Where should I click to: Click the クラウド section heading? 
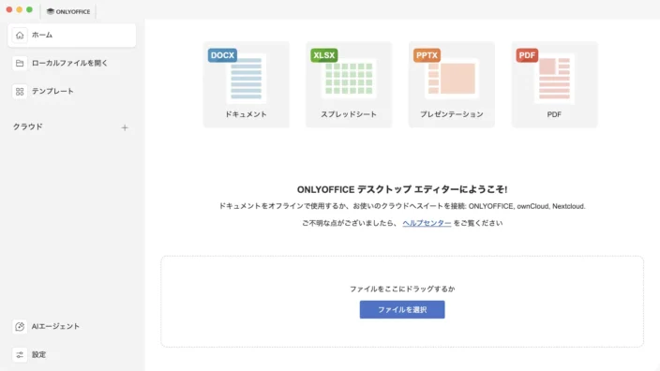[28, 126]
